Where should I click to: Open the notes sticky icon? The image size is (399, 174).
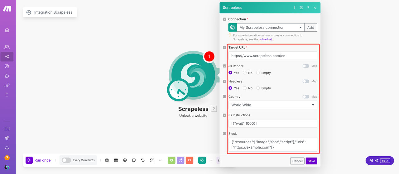pos(134,160)
